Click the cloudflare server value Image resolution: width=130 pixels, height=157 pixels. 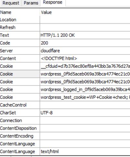(x=50, y=51)
